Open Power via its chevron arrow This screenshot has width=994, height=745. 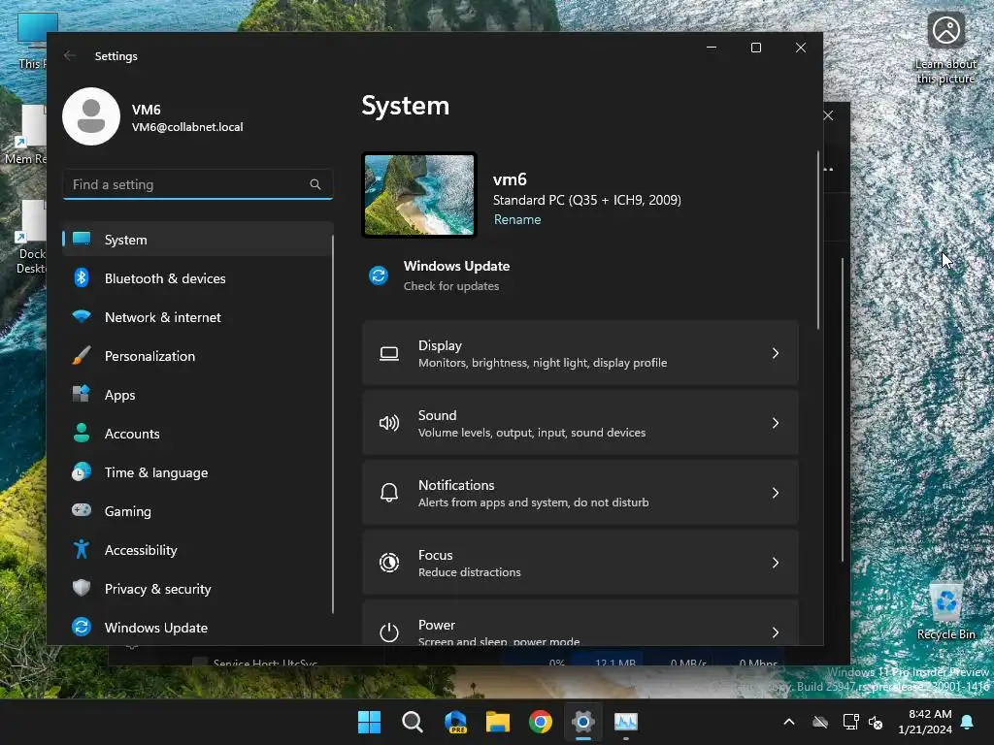pos(776,632)
